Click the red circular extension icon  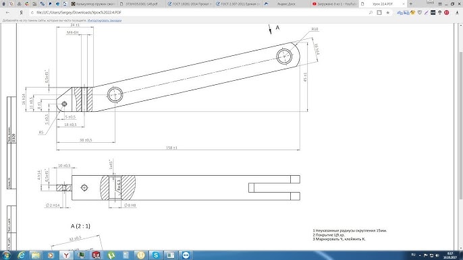(x=447, y=13)
